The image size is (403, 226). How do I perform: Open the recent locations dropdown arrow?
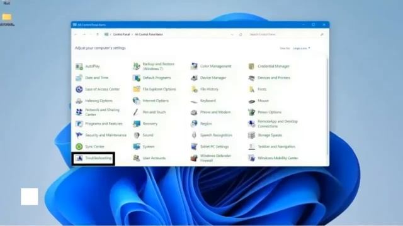pos(91,35)
